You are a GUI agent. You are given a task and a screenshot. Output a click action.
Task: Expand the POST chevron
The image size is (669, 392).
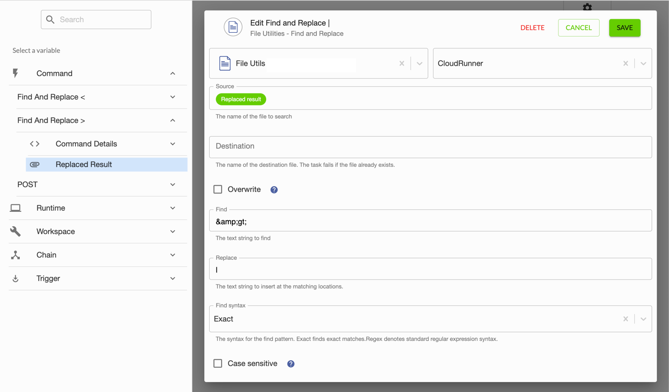(172, 185)
